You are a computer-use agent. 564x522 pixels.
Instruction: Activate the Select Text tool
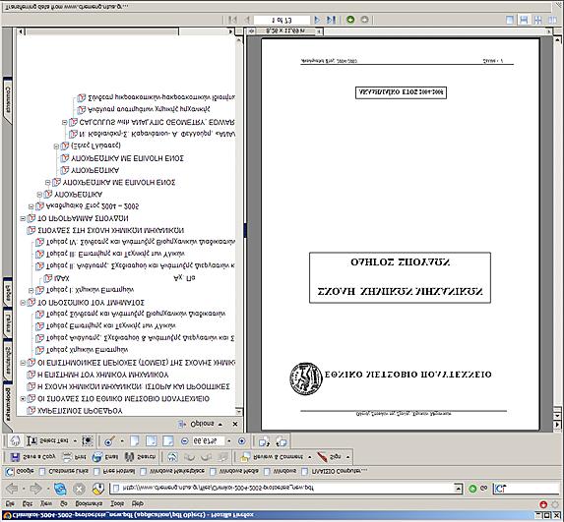[47, 440]
